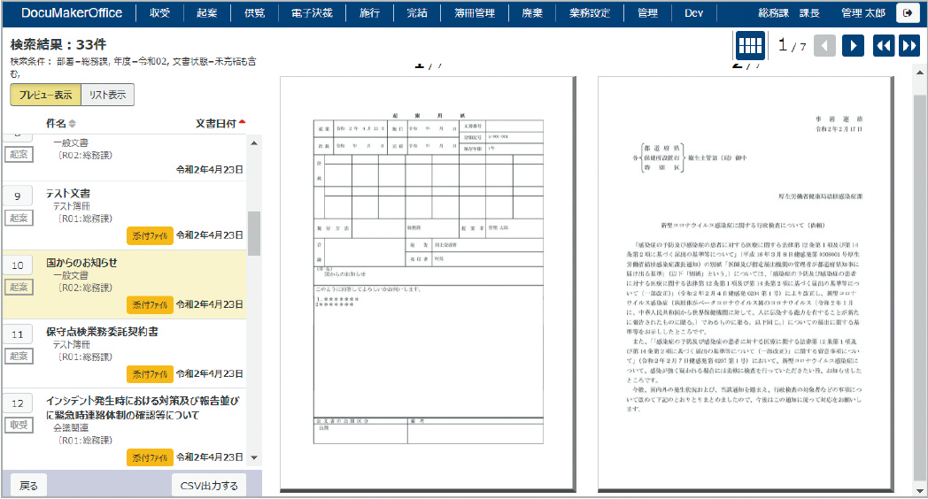
Task: Open the 業務設定 menu
Action: (x=590, y=13)
